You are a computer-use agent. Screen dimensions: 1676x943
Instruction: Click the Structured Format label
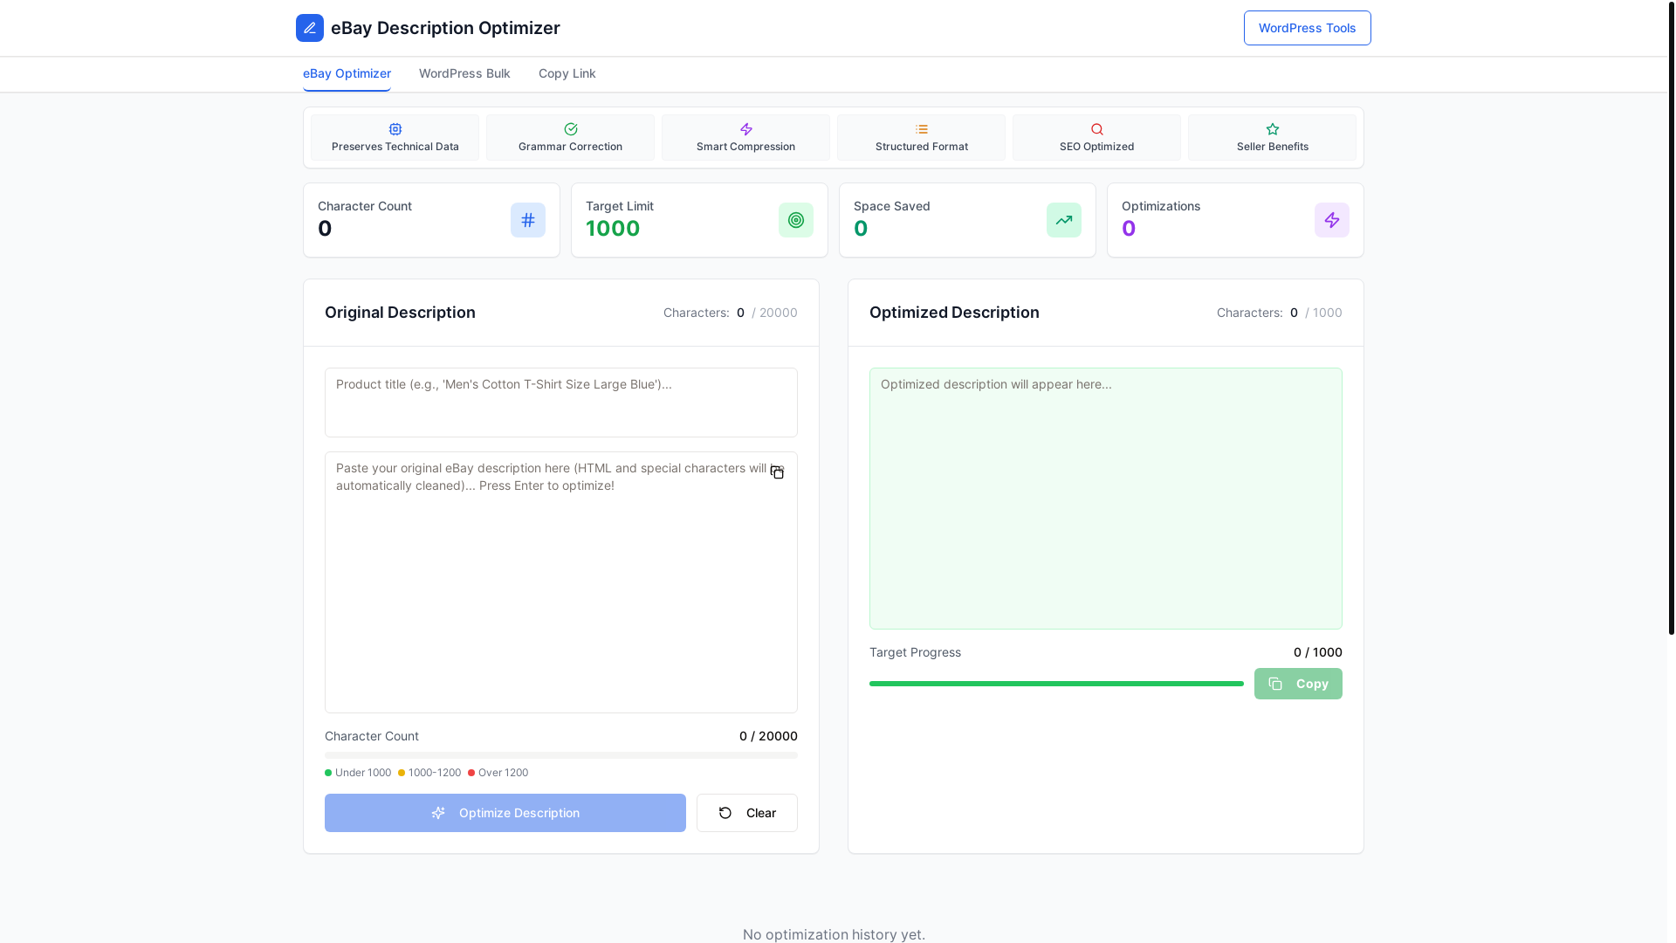pos(922,147)
